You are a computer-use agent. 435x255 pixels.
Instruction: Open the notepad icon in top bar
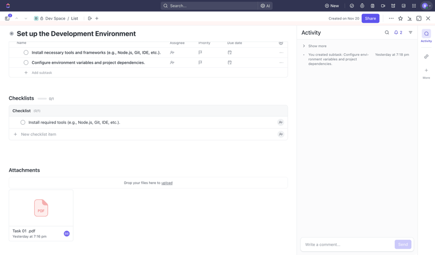coord(372,6)
